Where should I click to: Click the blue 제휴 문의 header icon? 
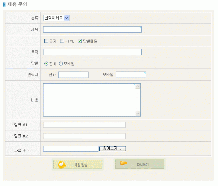click(4, 5)
